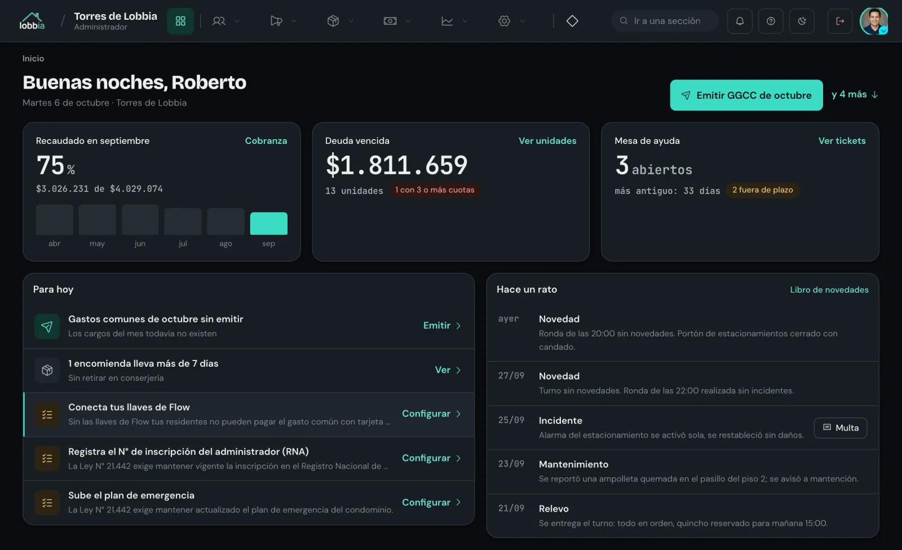The image size is (902, 550).
Task: Toggle dark mode moon icon
Action: [802, 21]
